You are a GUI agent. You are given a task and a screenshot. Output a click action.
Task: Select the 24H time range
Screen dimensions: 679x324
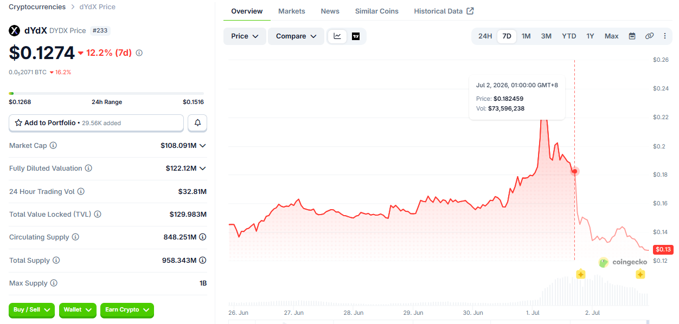click(x=485, y=36)
